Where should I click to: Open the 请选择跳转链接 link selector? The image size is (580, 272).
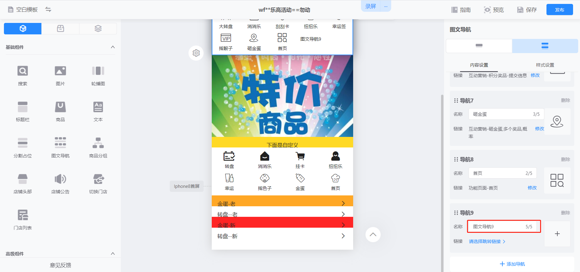pos(487,242)
